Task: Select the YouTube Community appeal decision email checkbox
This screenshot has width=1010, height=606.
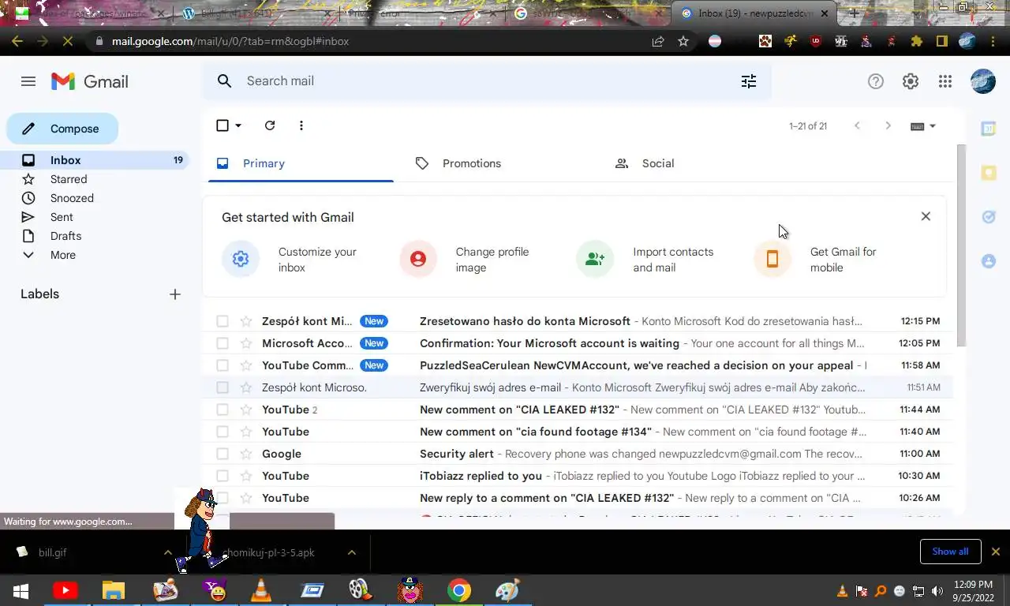Action: tap(223, 365)
